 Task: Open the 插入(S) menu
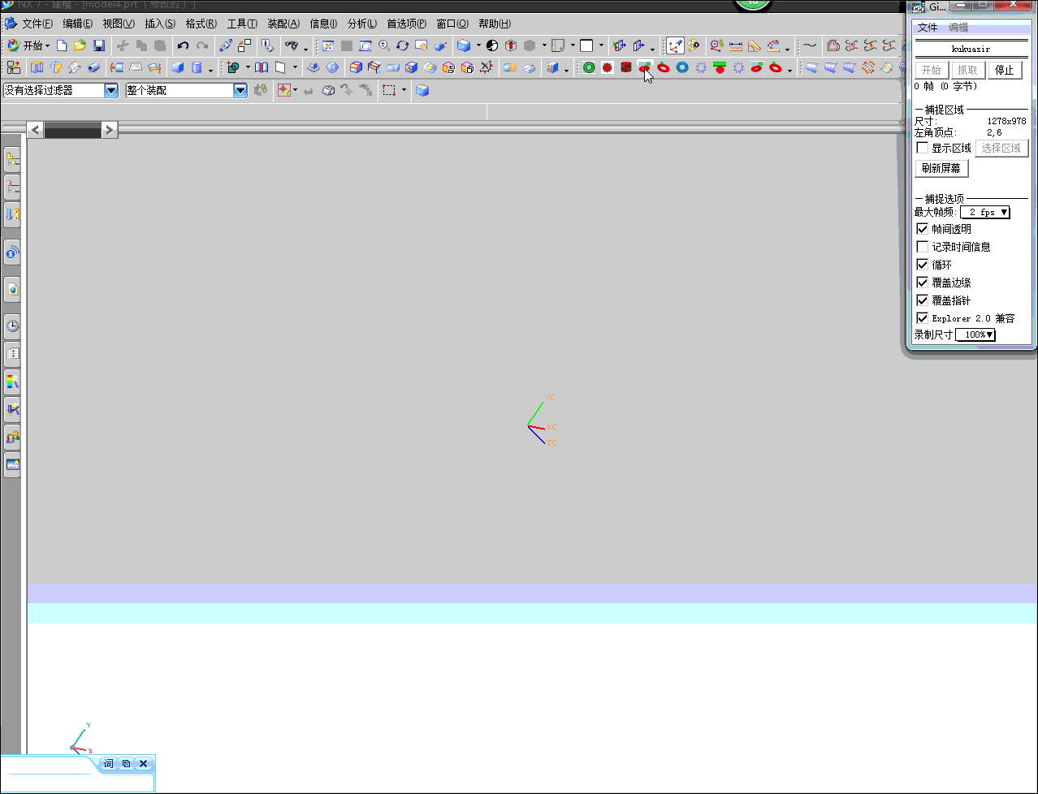160,24
